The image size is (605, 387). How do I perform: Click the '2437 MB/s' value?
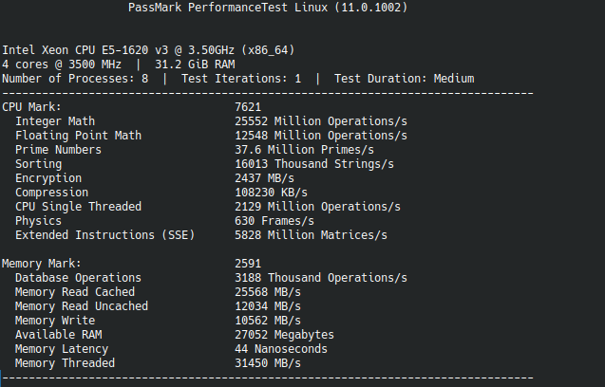264,178
